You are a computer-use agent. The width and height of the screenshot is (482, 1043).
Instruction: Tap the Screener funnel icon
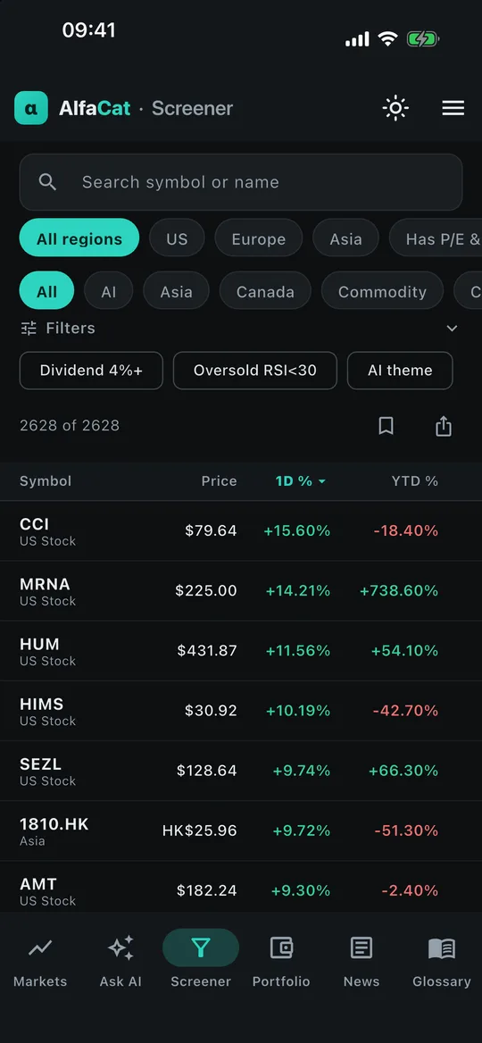coord(201,947)
